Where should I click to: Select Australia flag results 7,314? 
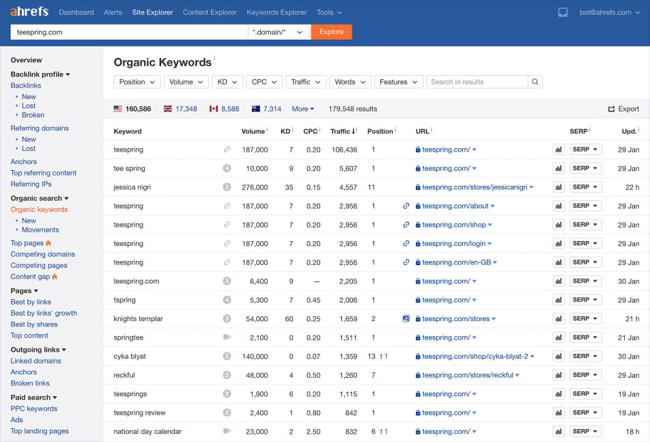pos(266,109)
